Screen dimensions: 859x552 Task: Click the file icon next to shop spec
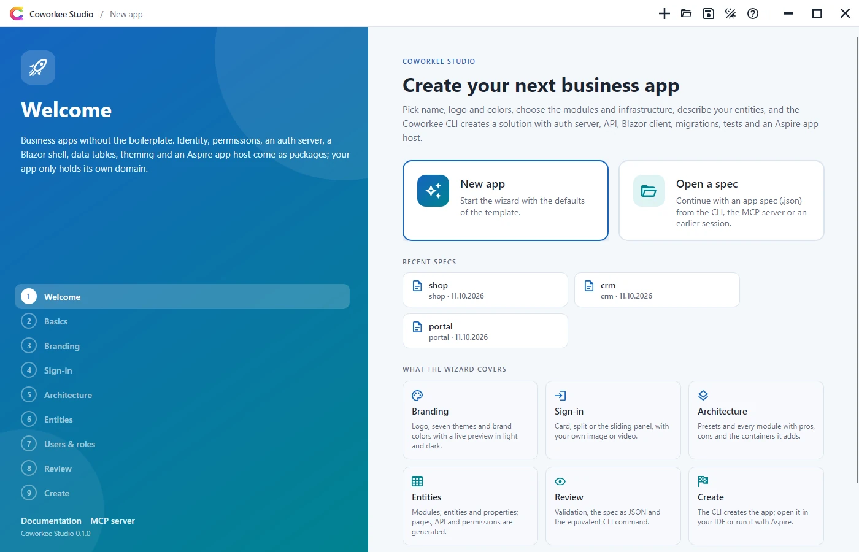[417, 286]
